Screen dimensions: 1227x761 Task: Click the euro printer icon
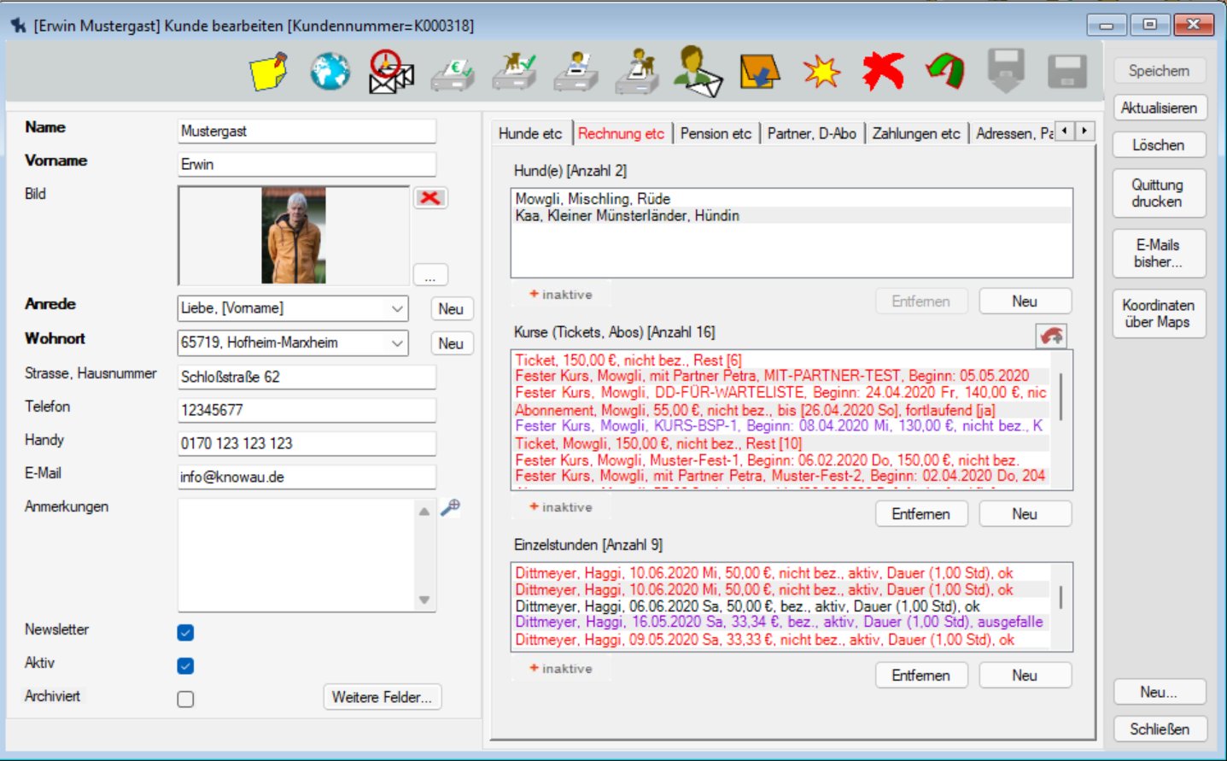click(453, 73)
